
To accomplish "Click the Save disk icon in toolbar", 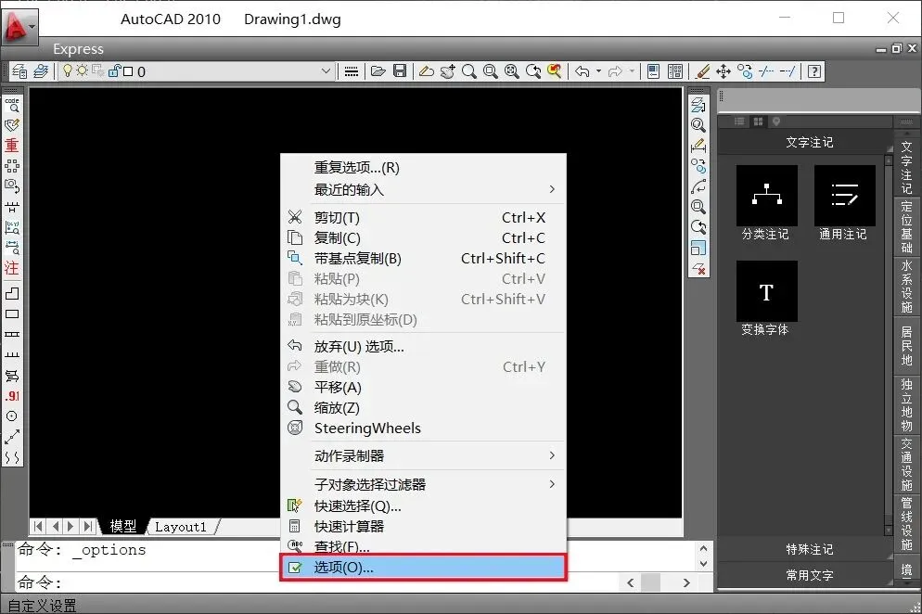I will [400, 71].
